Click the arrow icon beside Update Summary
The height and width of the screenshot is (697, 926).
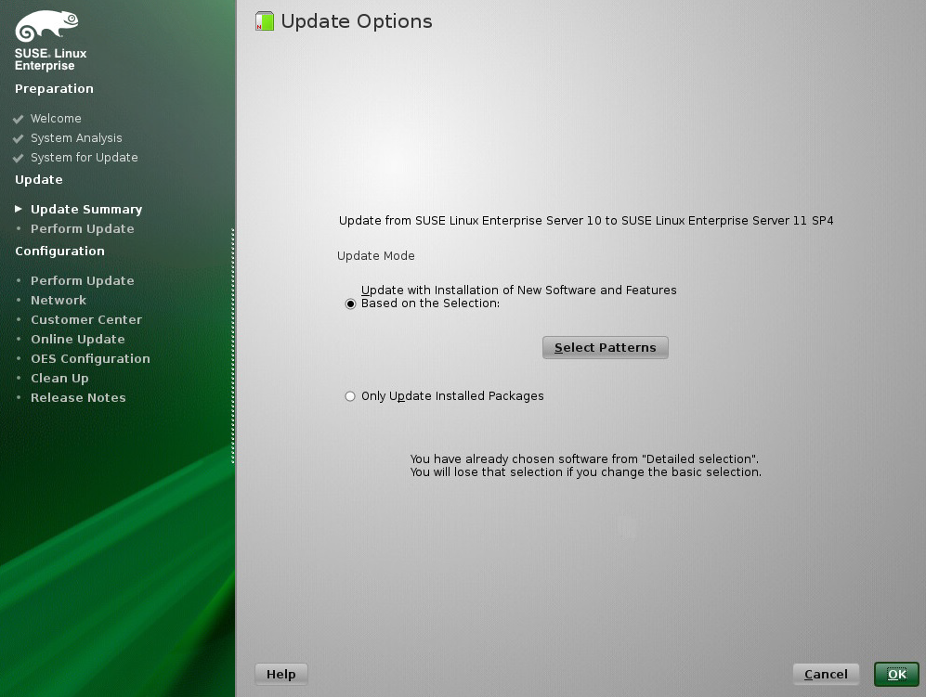[x=19, y=209]
